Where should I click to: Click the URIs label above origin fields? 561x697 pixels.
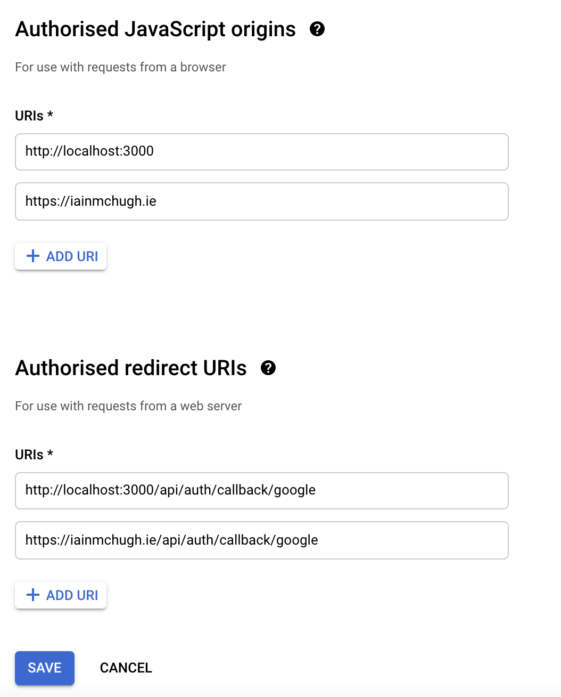34,116
